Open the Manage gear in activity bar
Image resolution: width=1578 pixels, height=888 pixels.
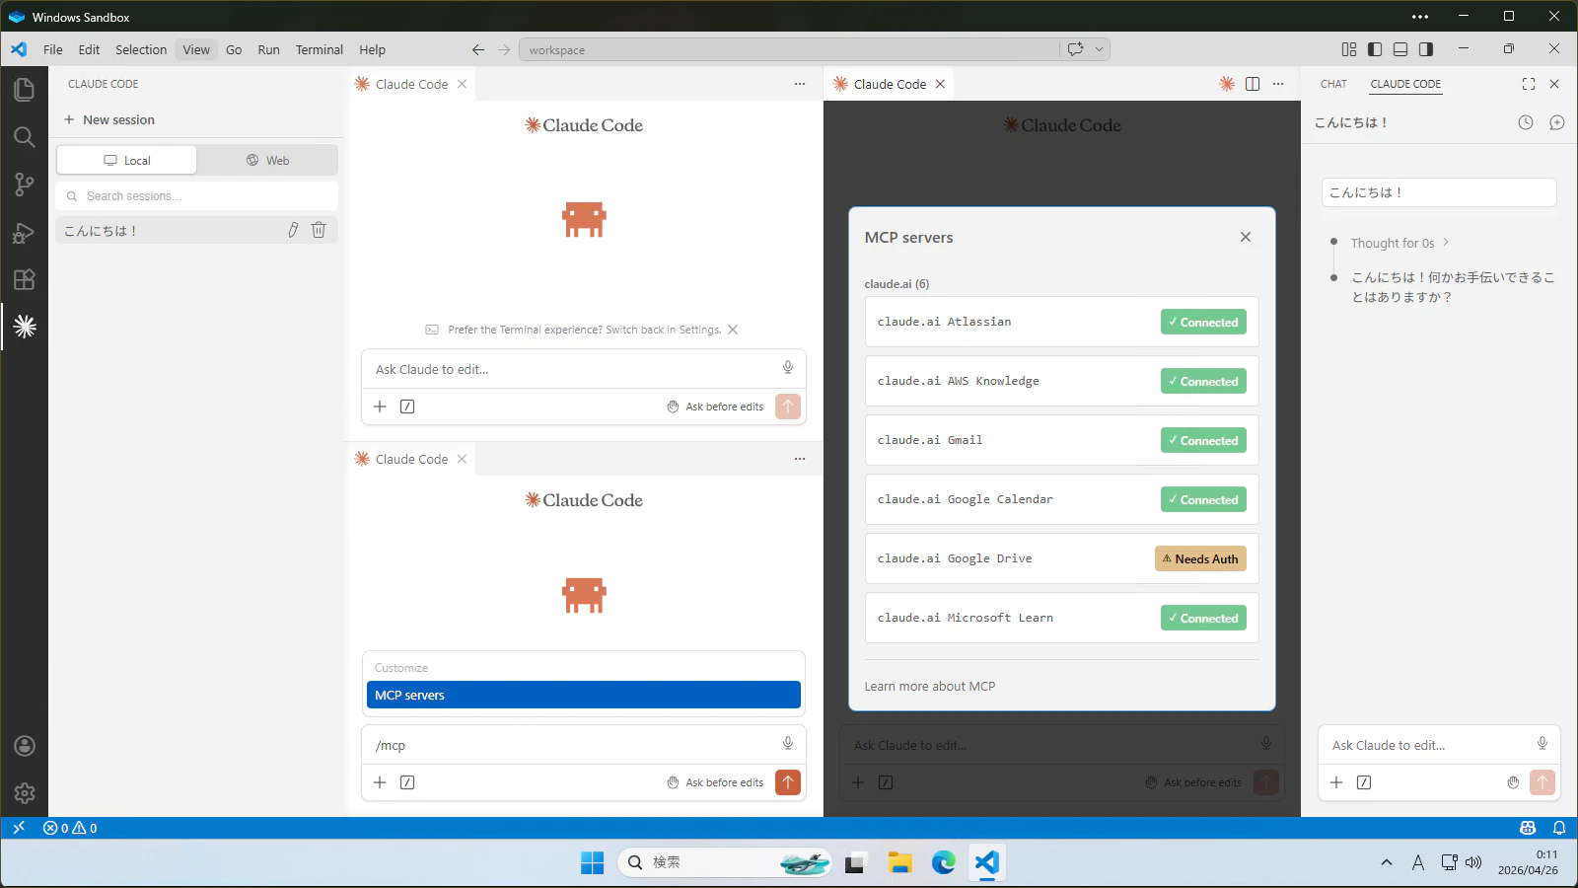click(x=24, y=793)
